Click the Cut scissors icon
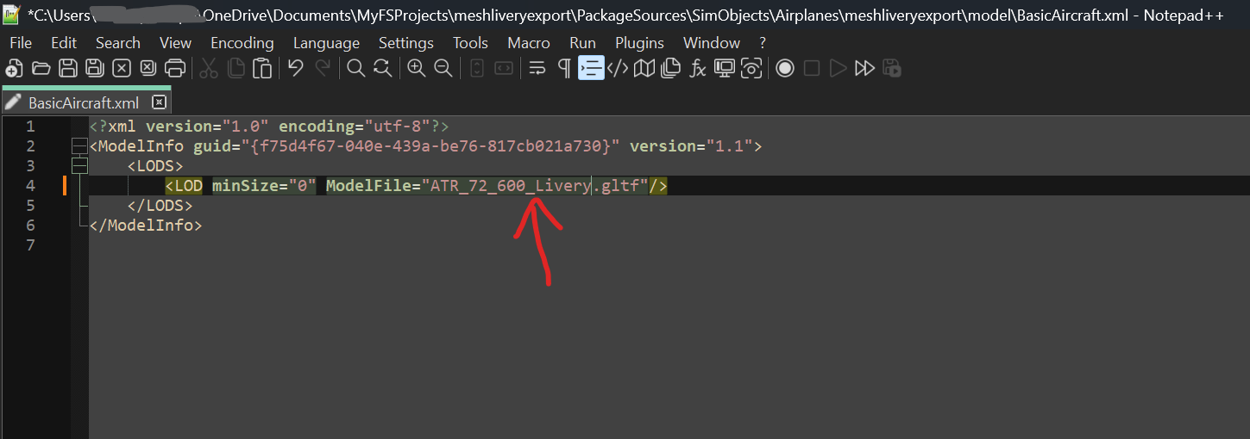 209,69
